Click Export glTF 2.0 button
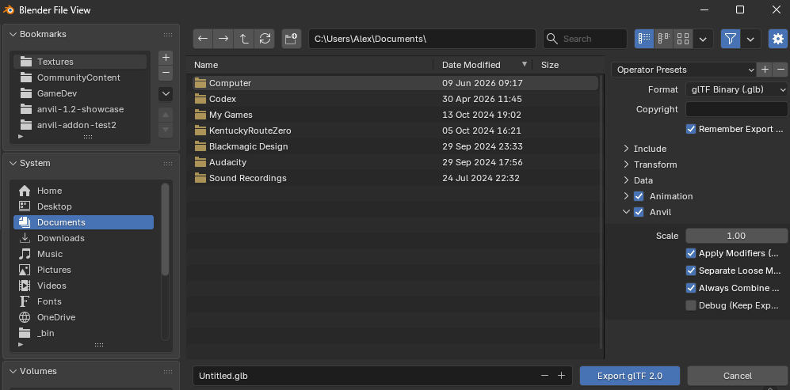The width and height of the screenshot is (790, 390). tap(630, 376)
